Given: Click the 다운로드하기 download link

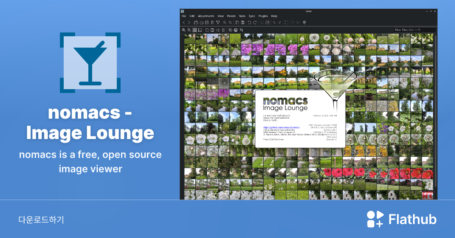Looking at the screenshot, I should pyautogui.click(x=42, y=219).
